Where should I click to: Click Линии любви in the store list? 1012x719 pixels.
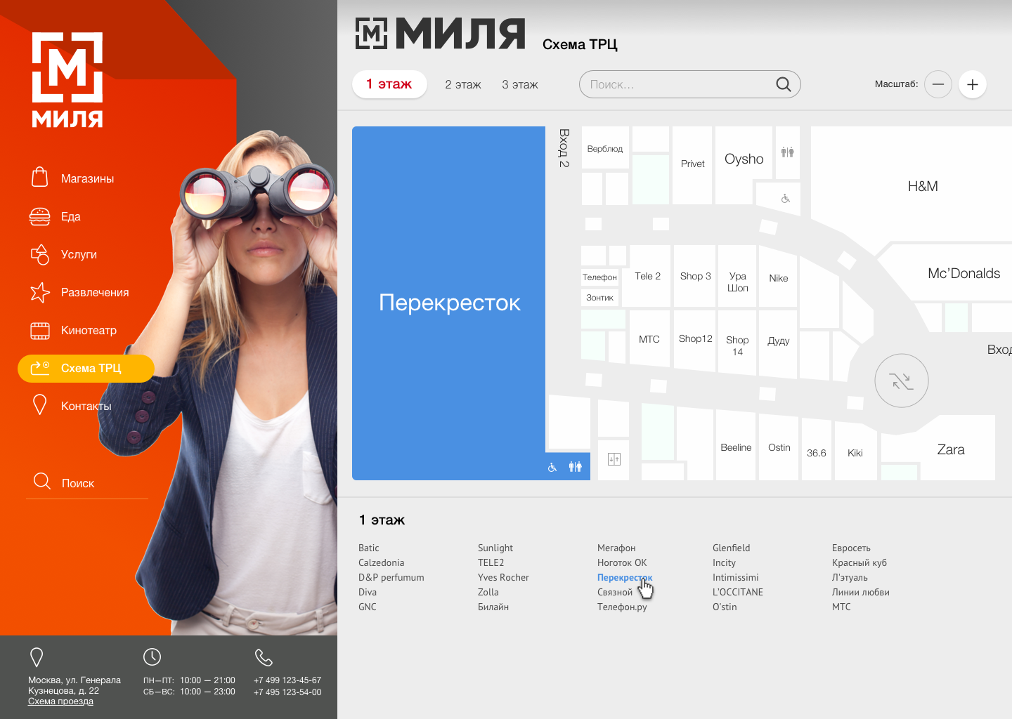(x=861, y=592)
